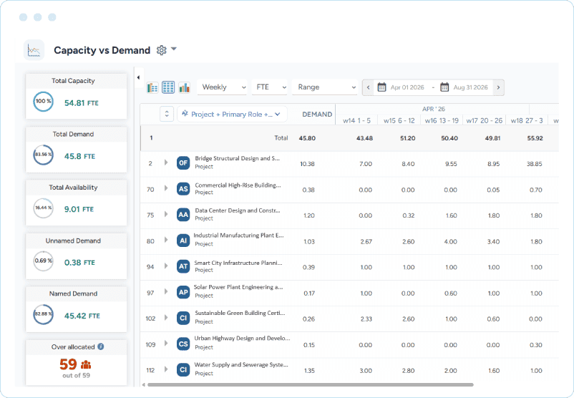Click the Capacity vs Demand chart logo icon
The image size is (574, 398).
click(x=34, y=50)
